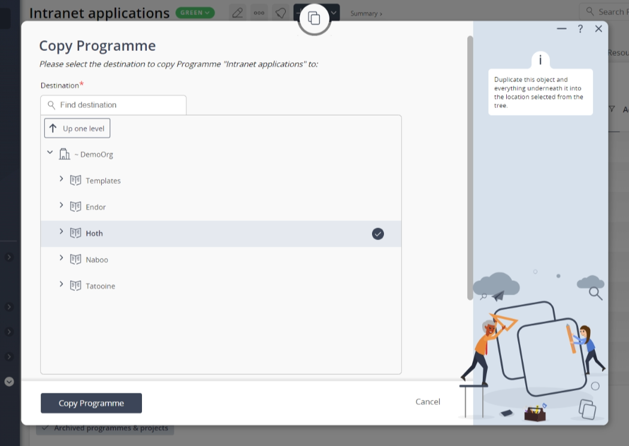Screen dimensions: 629x446
Task: Open the GREEN status dropdown
Action: pos(195,13)
